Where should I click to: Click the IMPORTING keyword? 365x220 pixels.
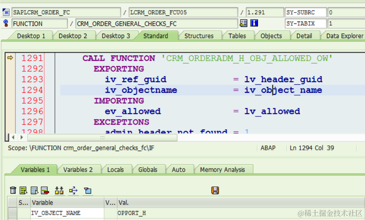(119, 101)
